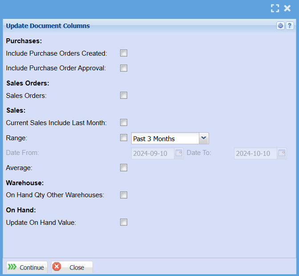The image size is (299, 276).
Task: Click the Range: label
Action: coord(16,138)
